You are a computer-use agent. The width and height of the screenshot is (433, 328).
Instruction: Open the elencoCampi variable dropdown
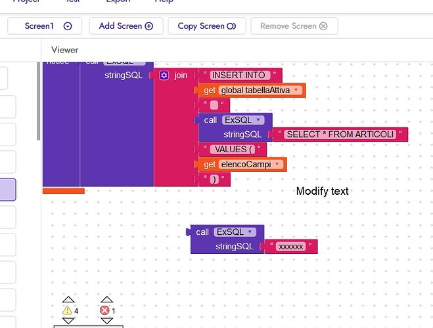277,164
